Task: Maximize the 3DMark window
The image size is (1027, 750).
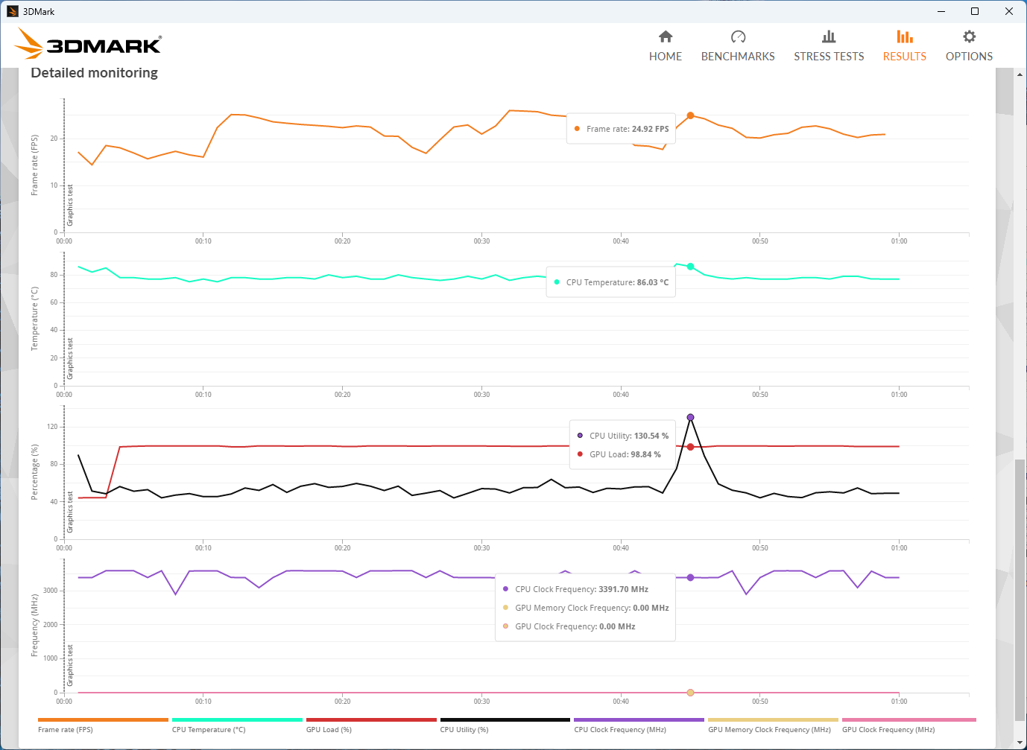Action: (974, 11)
